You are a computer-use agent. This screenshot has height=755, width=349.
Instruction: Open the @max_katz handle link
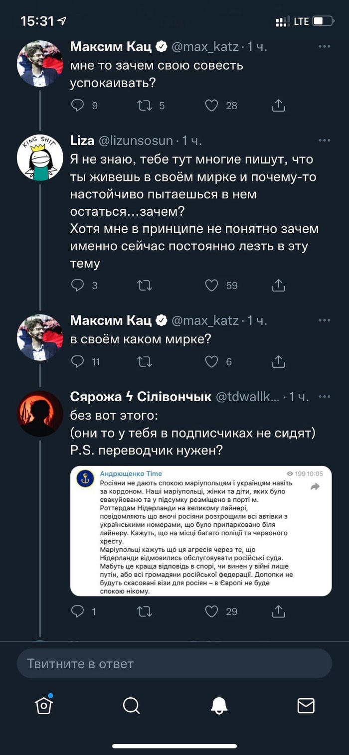click(x=205, y=47)
